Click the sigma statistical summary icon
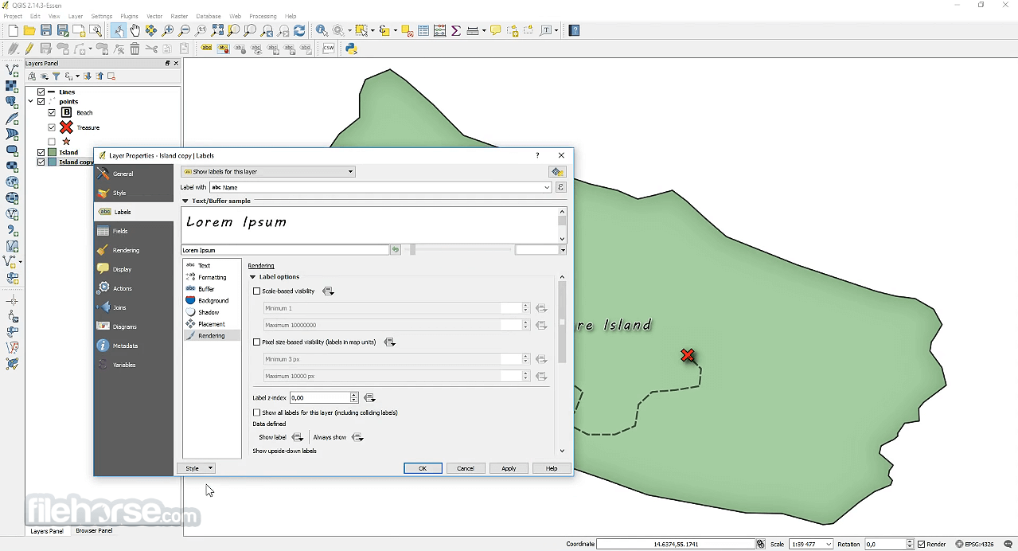 (456, 30)
